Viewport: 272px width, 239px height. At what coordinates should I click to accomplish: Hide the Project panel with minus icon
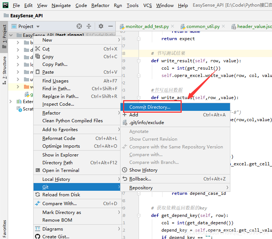click(111, 26)
